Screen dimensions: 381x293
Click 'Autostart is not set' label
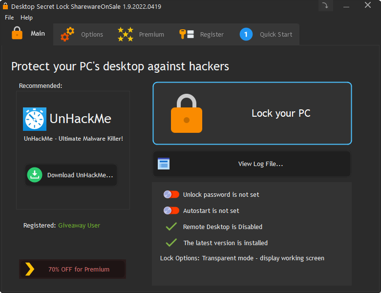pyautogui.click(x=211, y=210)
